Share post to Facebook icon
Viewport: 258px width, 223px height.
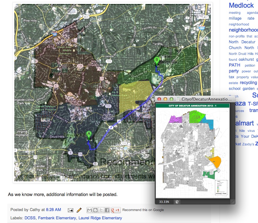107,210
